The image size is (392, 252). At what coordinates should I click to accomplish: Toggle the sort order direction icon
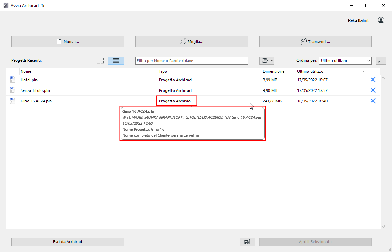pos(381,61)
